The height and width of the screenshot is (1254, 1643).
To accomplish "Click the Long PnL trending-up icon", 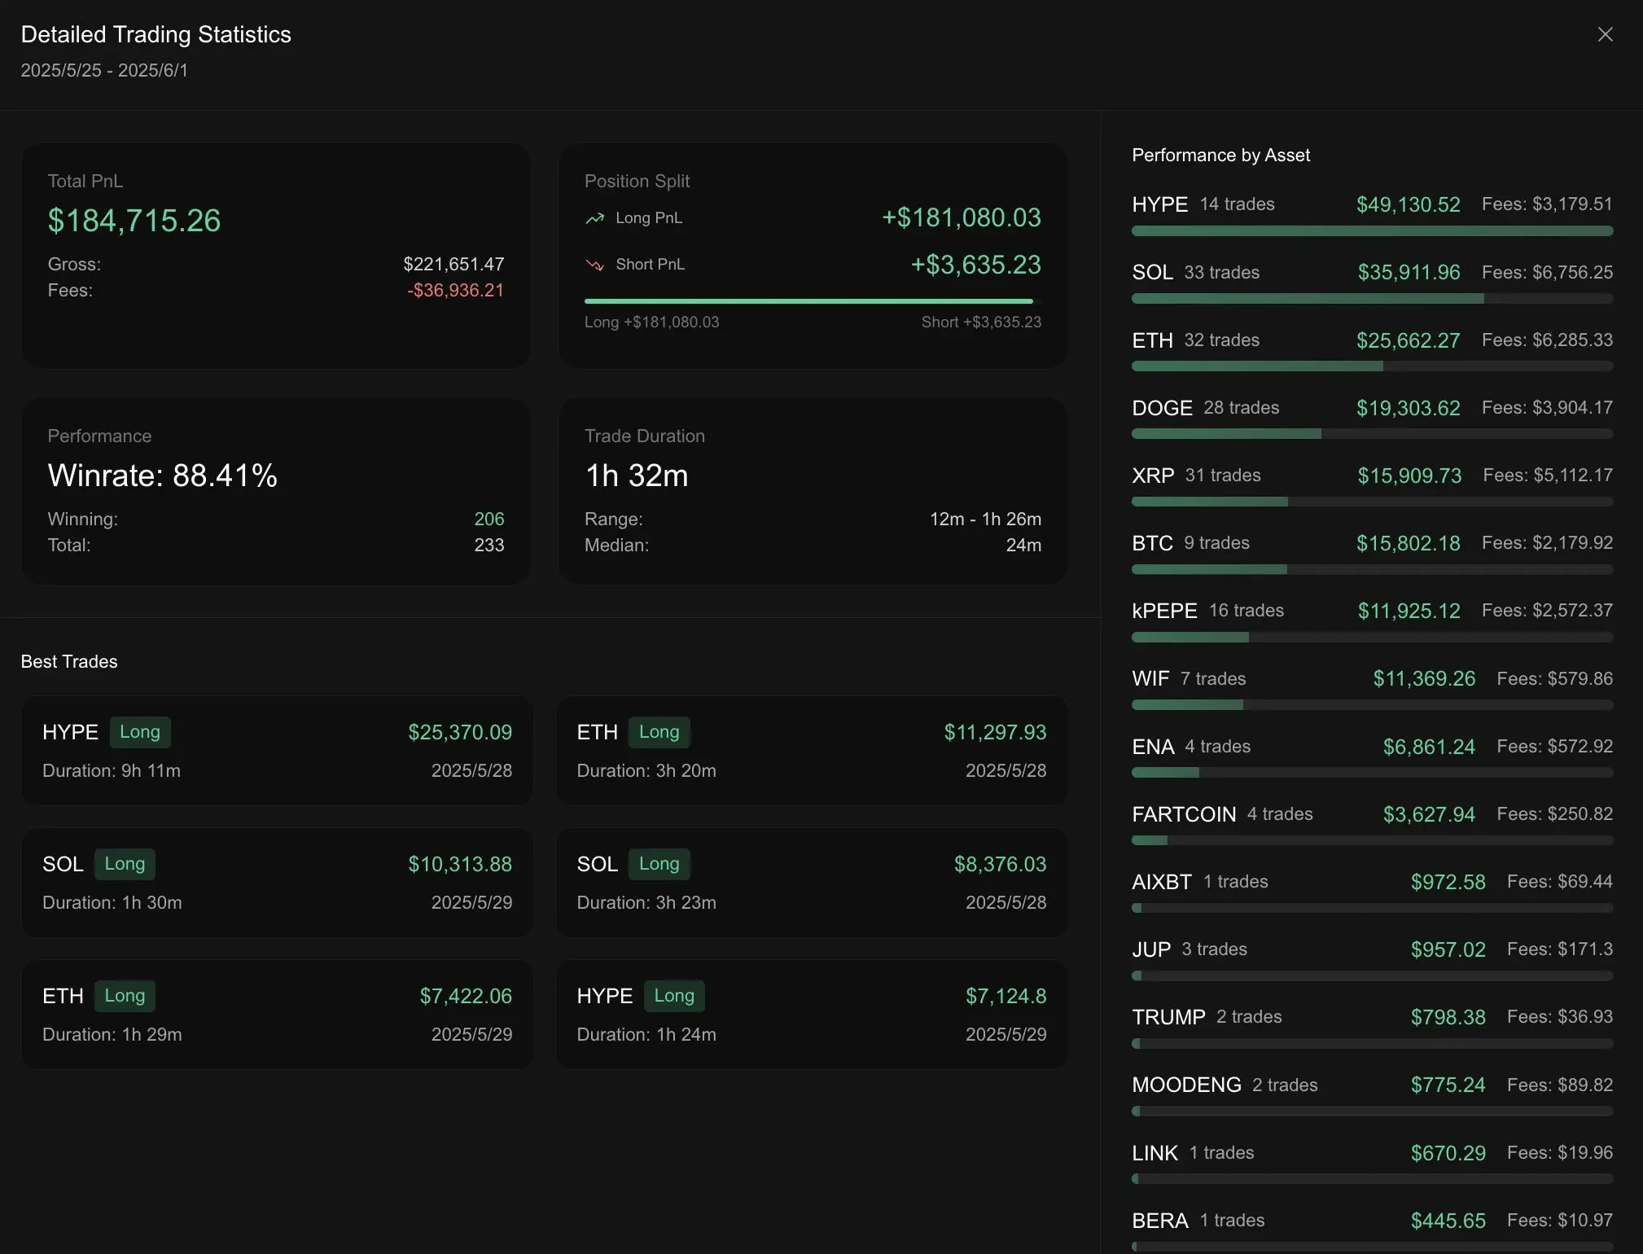I will pyautogui.click(x=595, y=218).
